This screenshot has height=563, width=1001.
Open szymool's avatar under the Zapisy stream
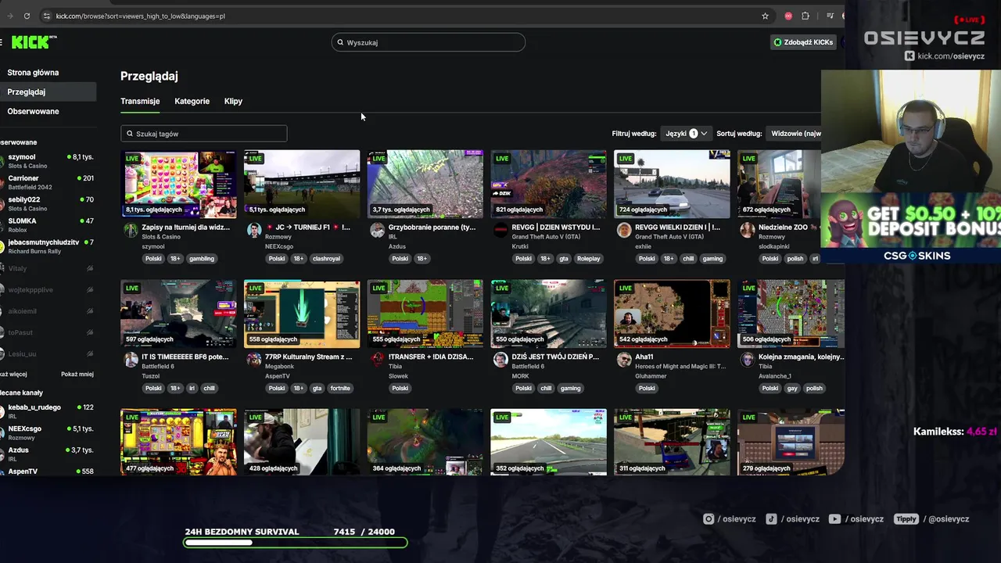pyautogui.click(x=131, y=230)
